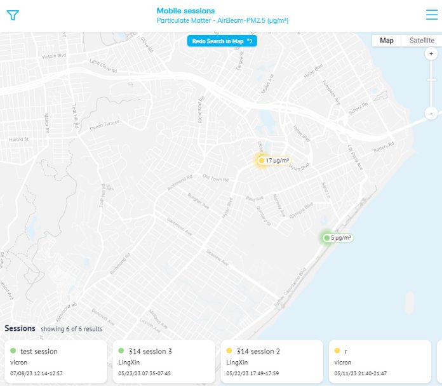Open the 314 session 3 card
Screen dimensions: 442x386
pos(164,362)
